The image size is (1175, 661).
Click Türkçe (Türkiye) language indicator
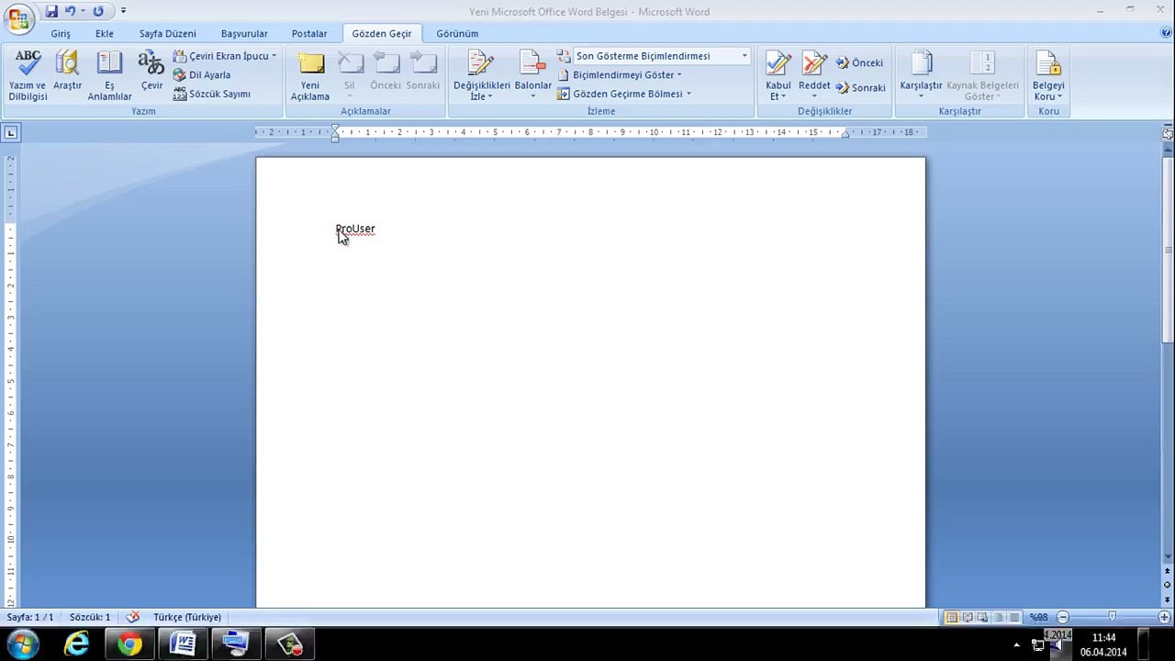point(187,617)
